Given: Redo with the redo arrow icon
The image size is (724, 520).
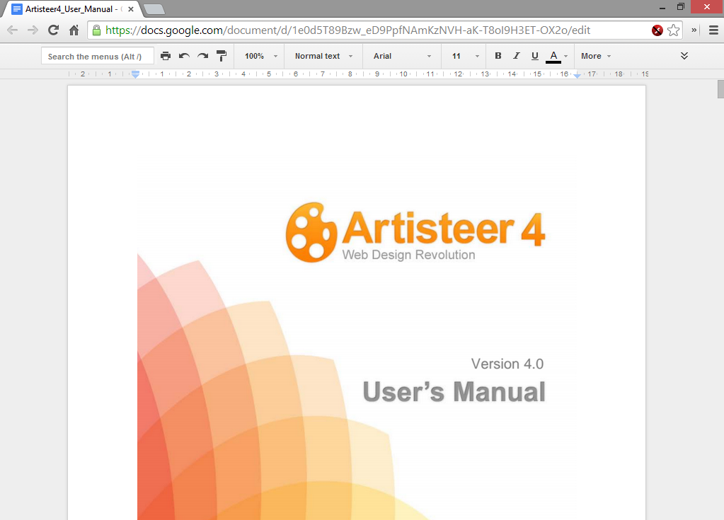Looking at the screenshot, I should [202, 56].
